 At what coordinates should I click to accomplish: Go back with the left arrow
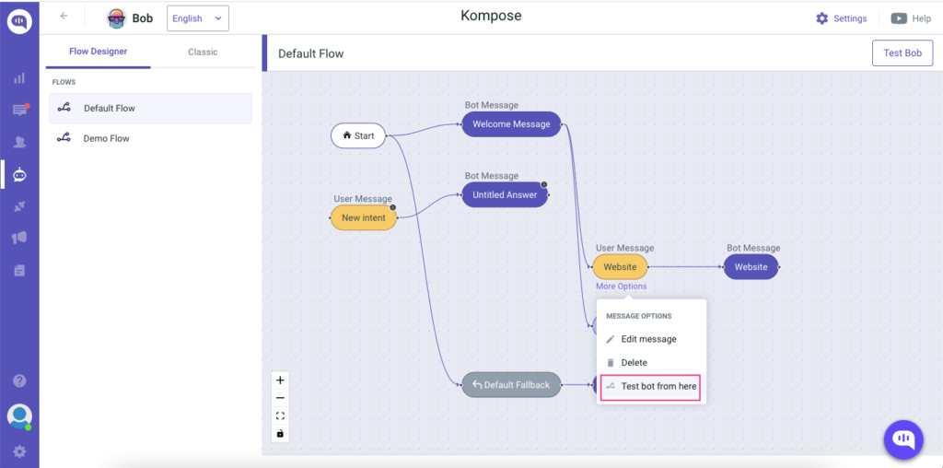[x=64, y=17]
